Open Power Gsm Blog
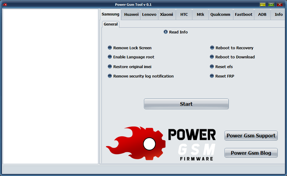 tap(251, 153)
